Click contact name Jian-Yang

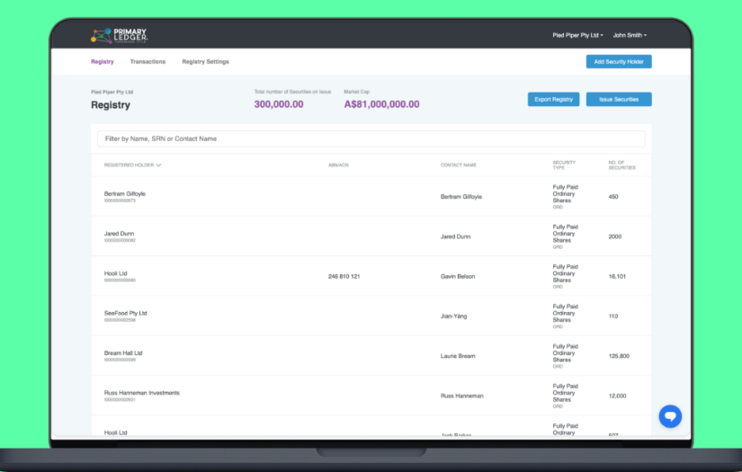pos(454,316)
